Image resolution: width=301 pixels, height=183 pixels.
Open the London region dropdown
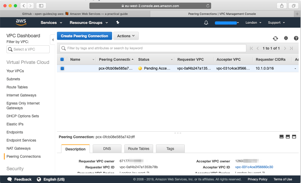[253, 23]
